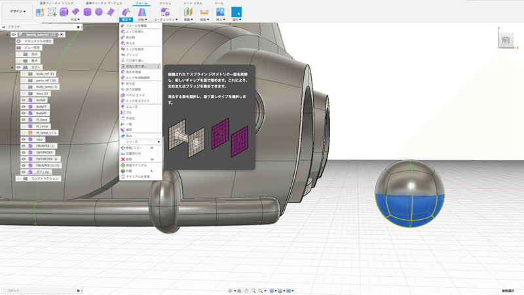Select the Create Sketch toolbar icon
The image size is (524, 295).
(x=52, y=12)
